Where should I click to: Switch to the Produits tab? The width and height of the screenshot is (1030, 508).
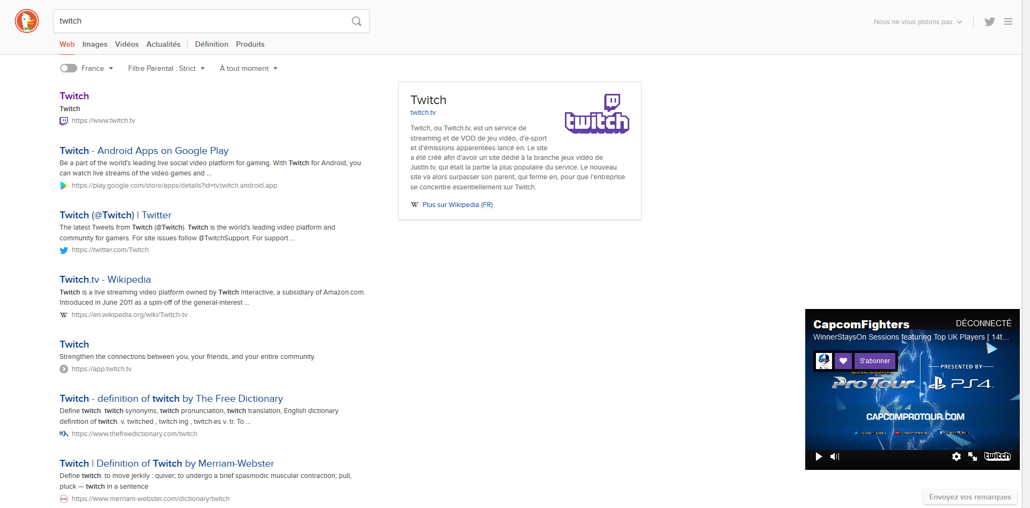pos(250,44)
